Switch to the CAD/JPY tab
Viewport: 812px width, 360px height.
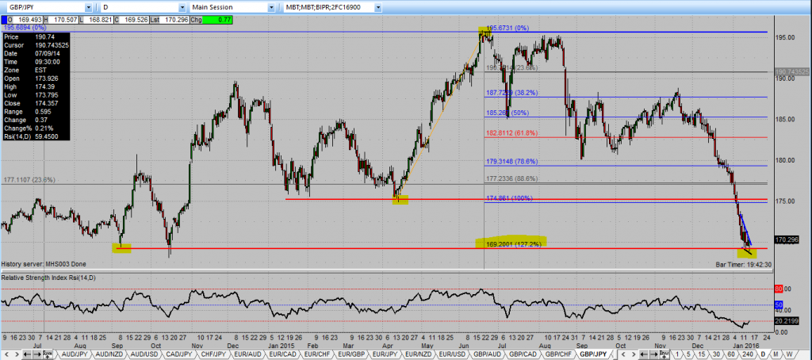pyautogui.click(x=179, y=354)
